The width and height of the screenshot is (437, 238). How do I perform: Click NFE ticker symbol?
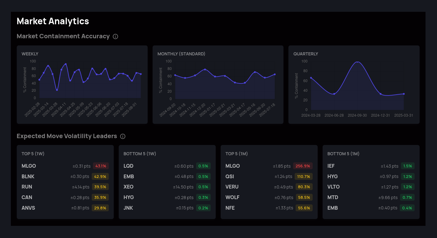pos(230,208)
